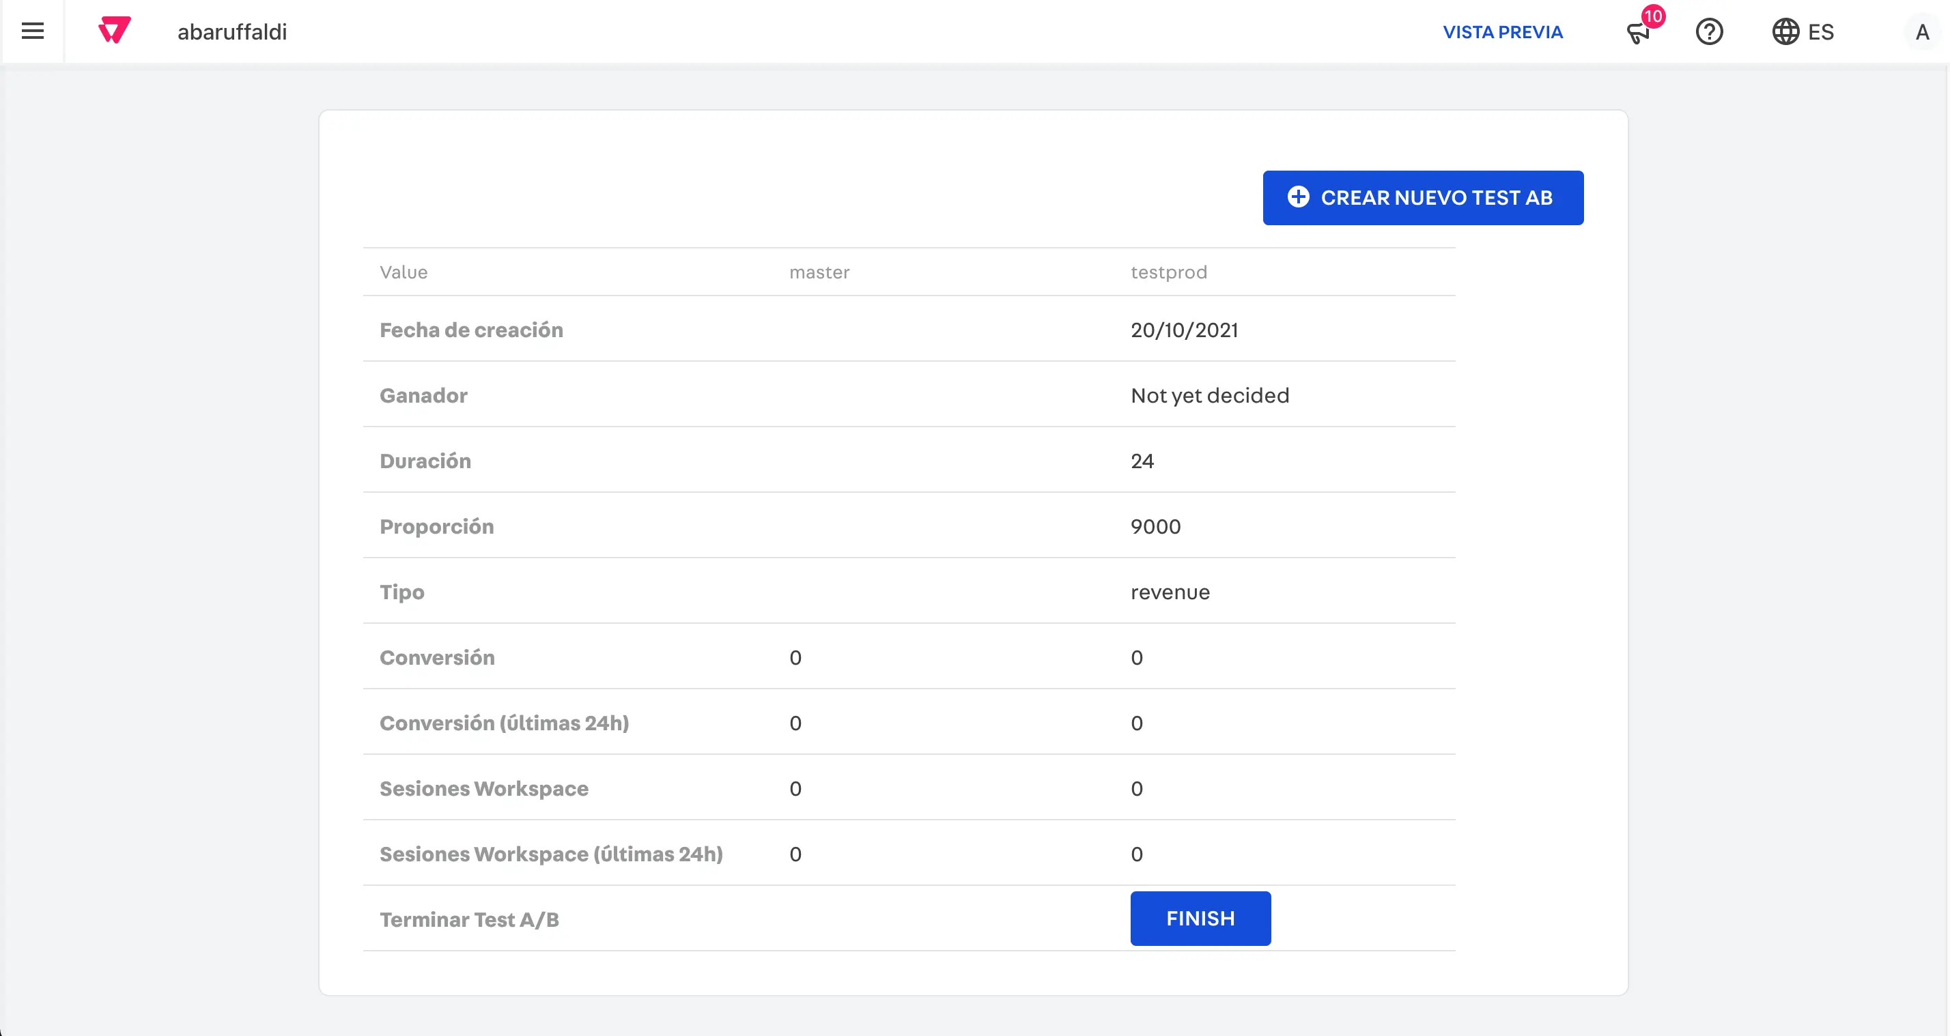Click the globe language icon

[x=1785, y=32]
